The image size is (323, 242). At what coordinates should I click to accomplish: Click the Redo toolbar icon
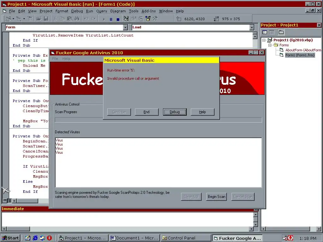click(93, 19)
